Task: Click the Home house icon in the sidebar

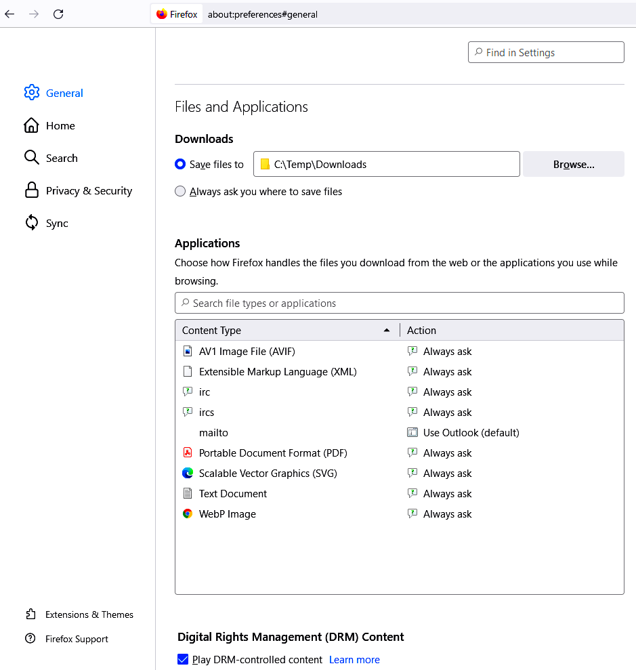Action: pos(31,125)
